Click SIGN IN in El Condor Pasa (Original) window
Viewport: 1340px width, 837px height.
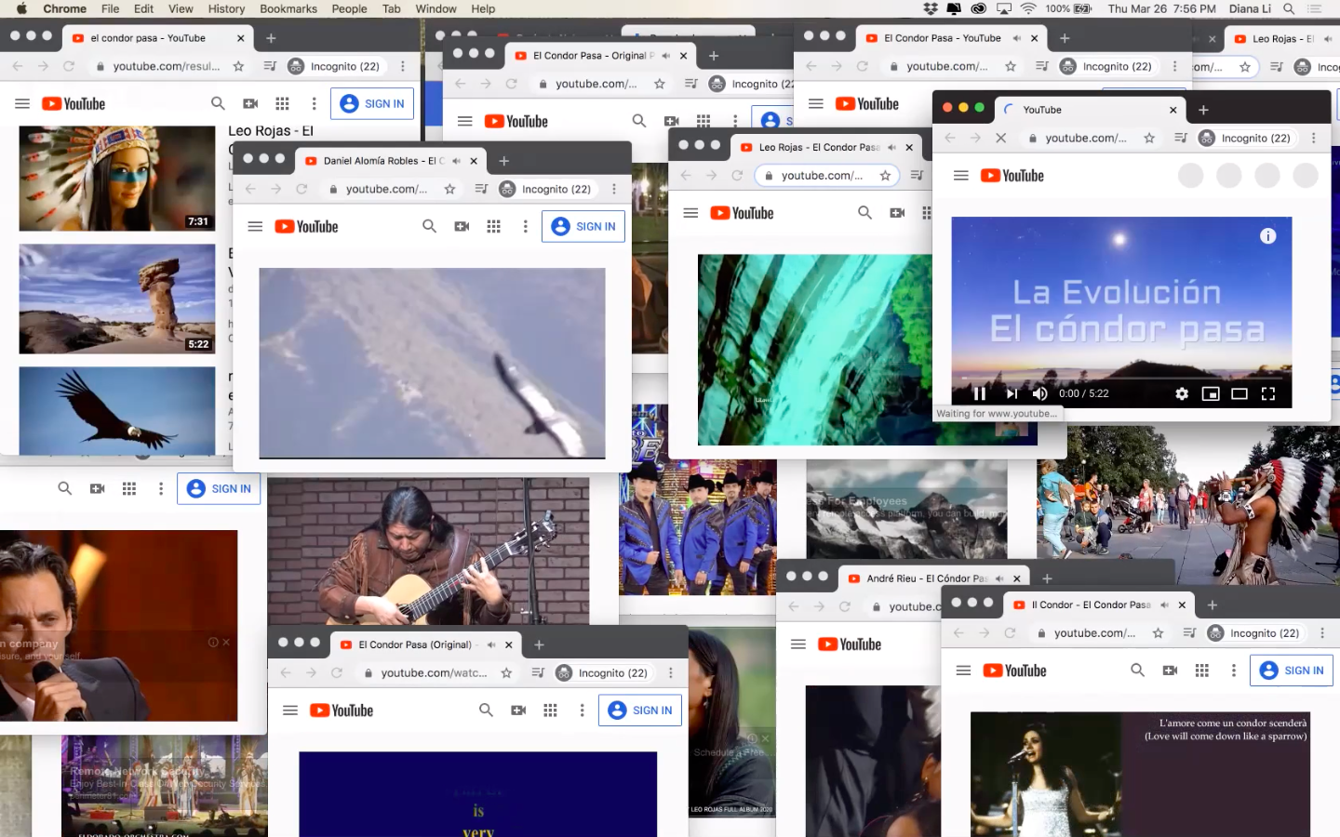pos(640,711)
